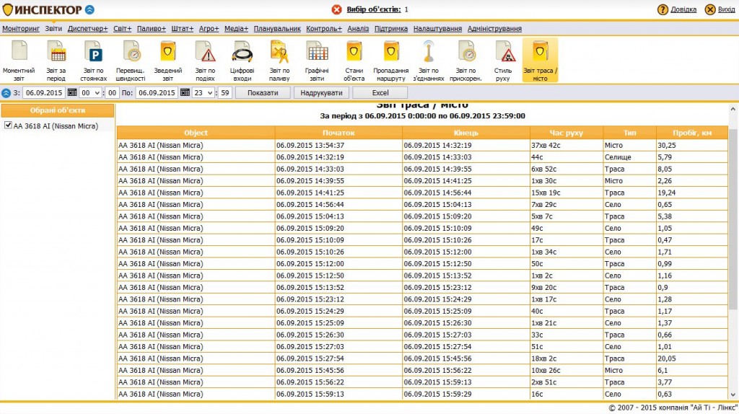The width and height of the screenshot is (739, 414).
Task: Collapse filter bar with blue arrow near З:
Action: [x=6, y=93]
